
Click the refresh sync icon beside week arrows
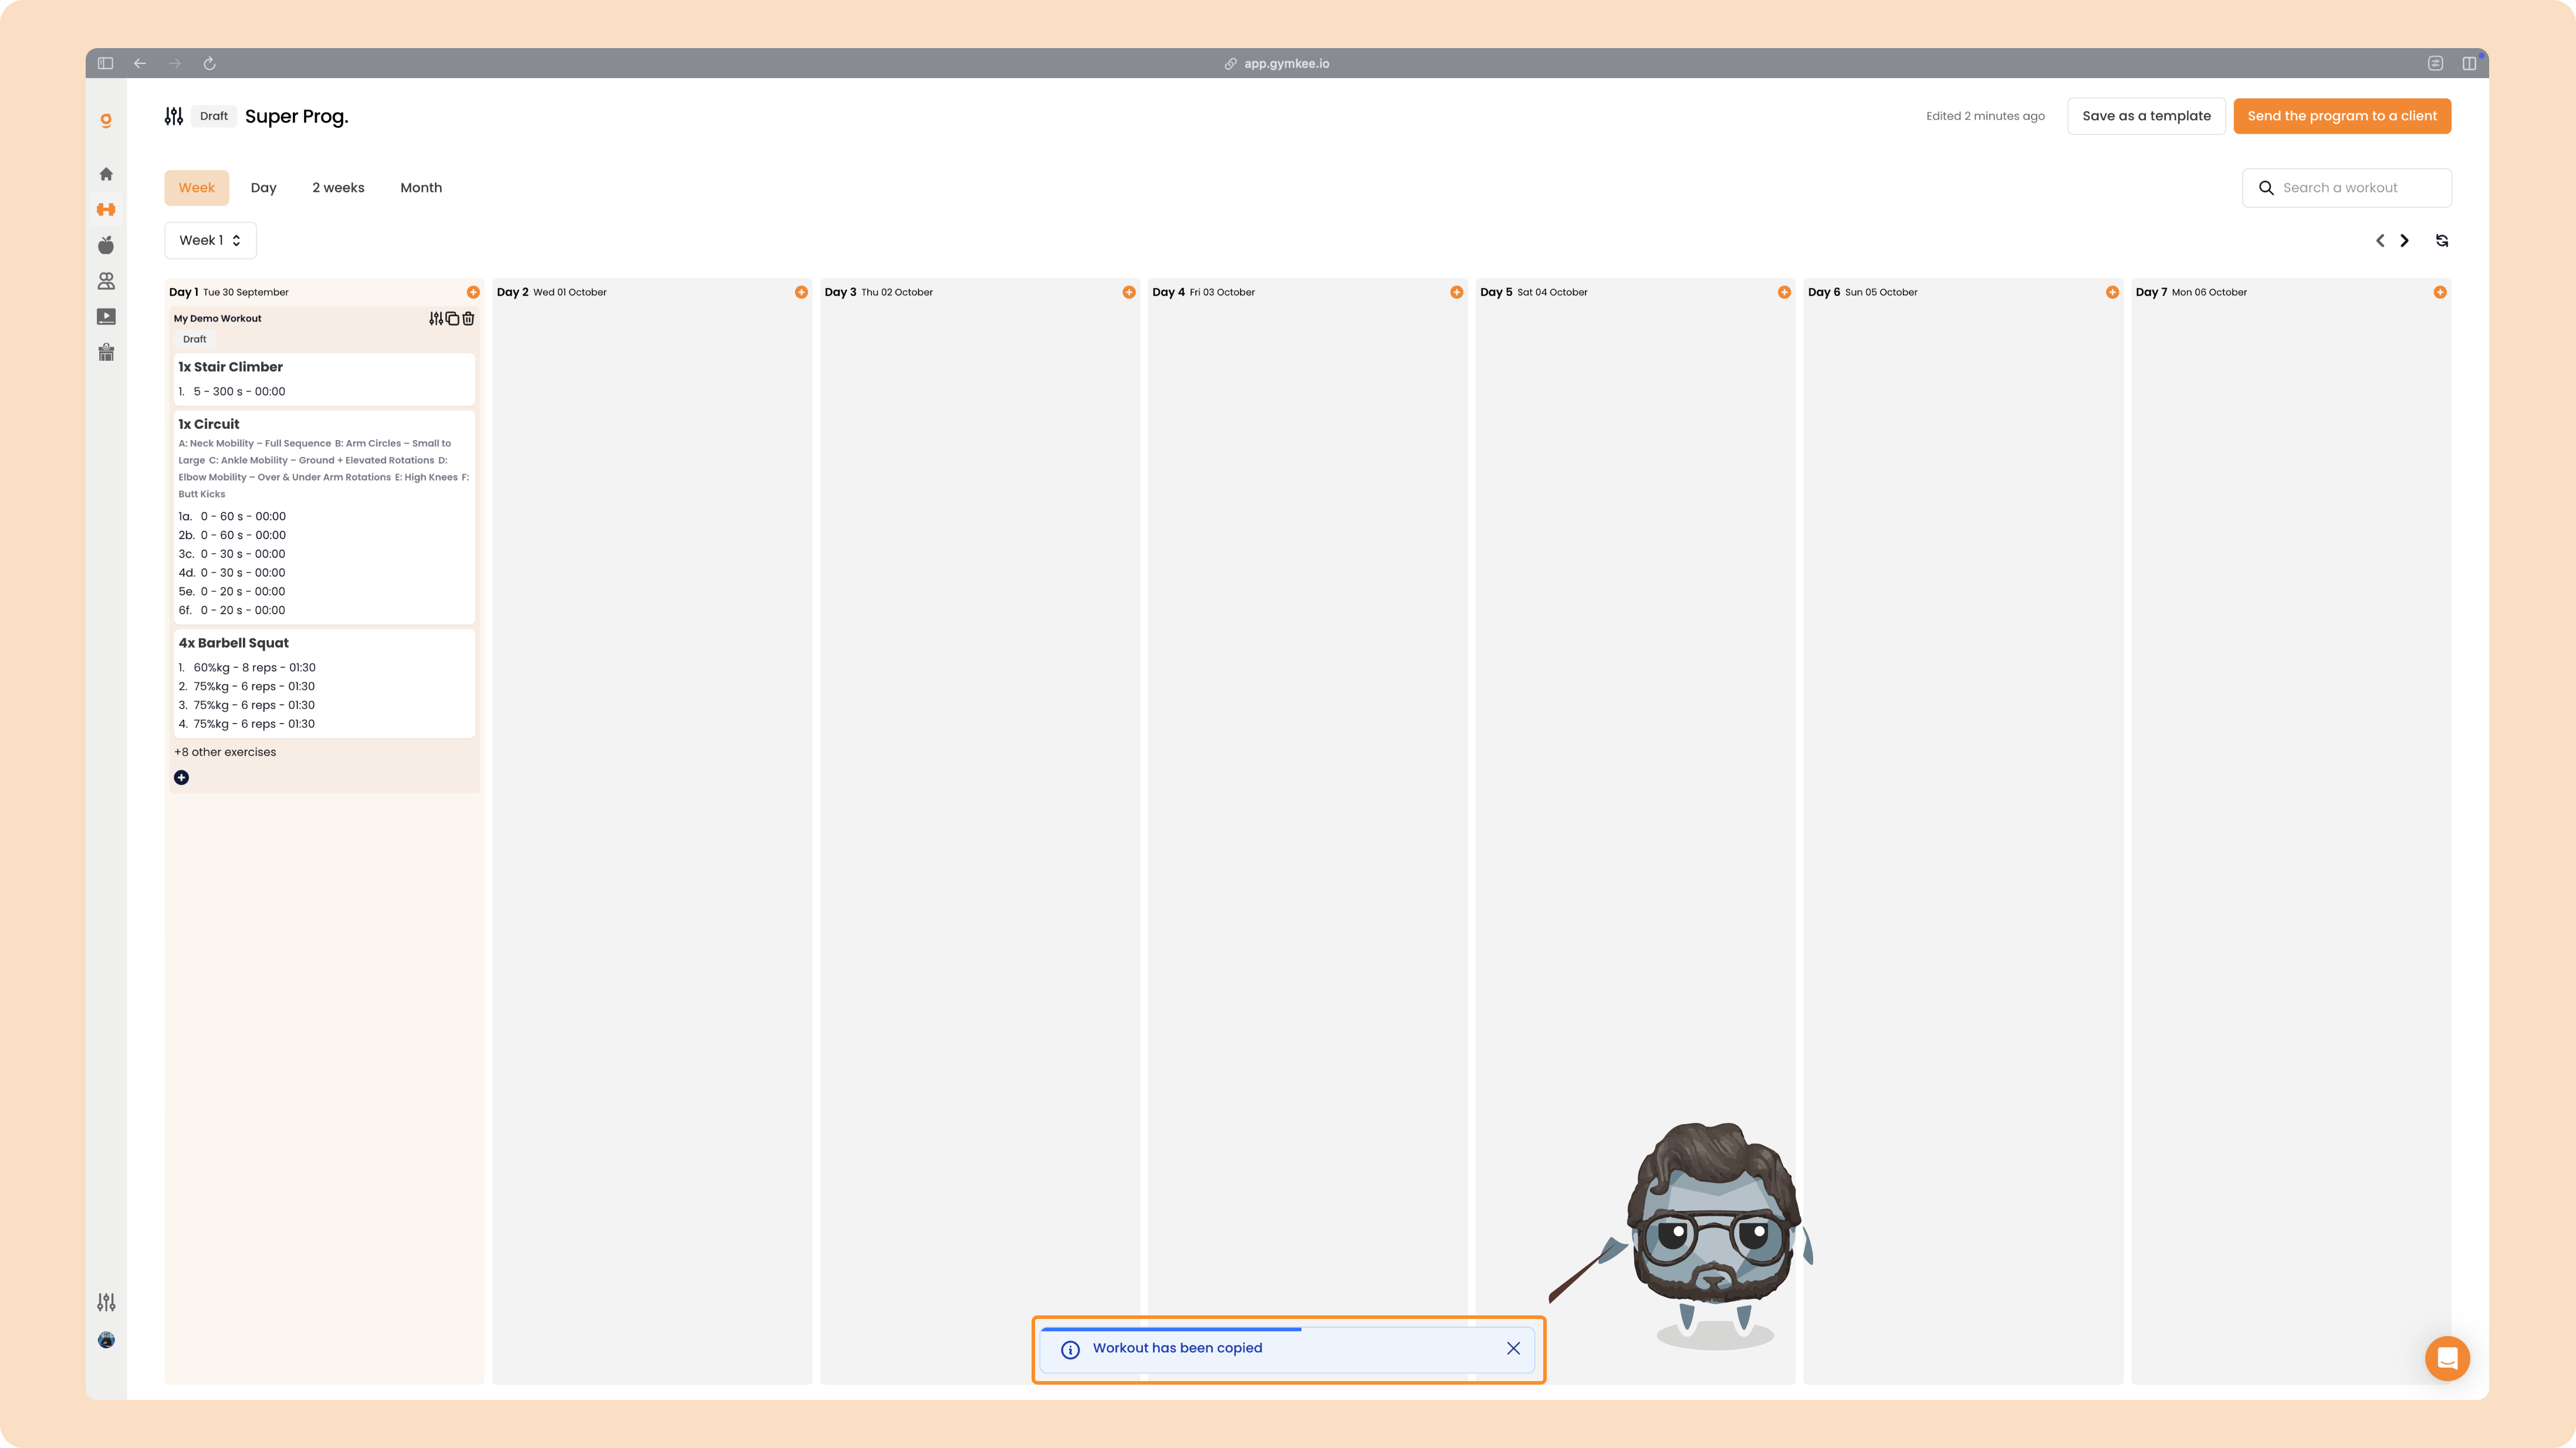click(x=2442, y=241)
